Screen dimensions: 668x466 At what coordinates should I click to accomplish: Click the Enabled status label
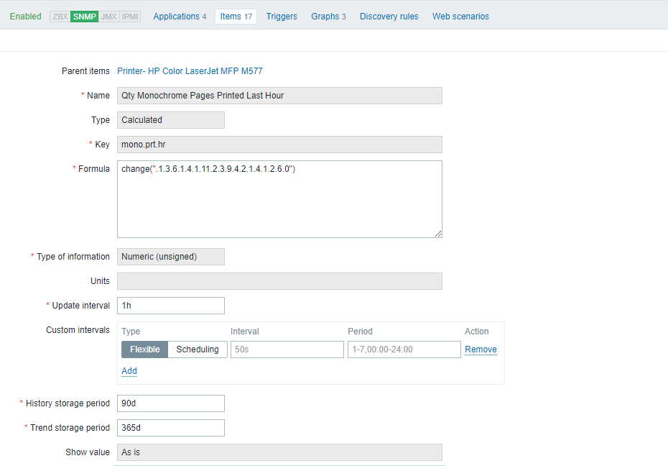(x=25, y=16)
